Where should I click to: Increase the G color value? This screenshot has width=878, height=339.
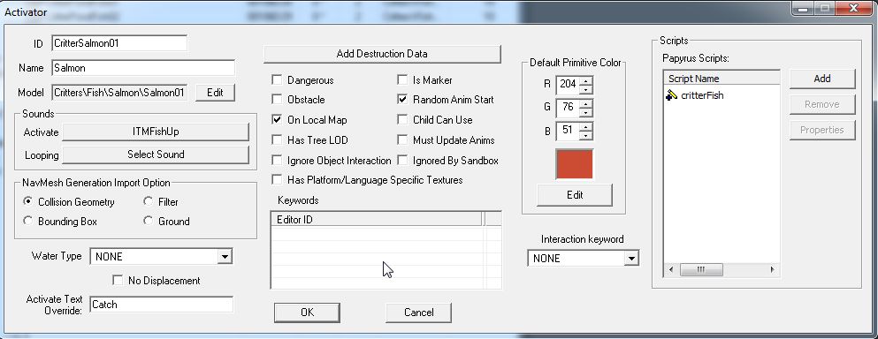585,103
